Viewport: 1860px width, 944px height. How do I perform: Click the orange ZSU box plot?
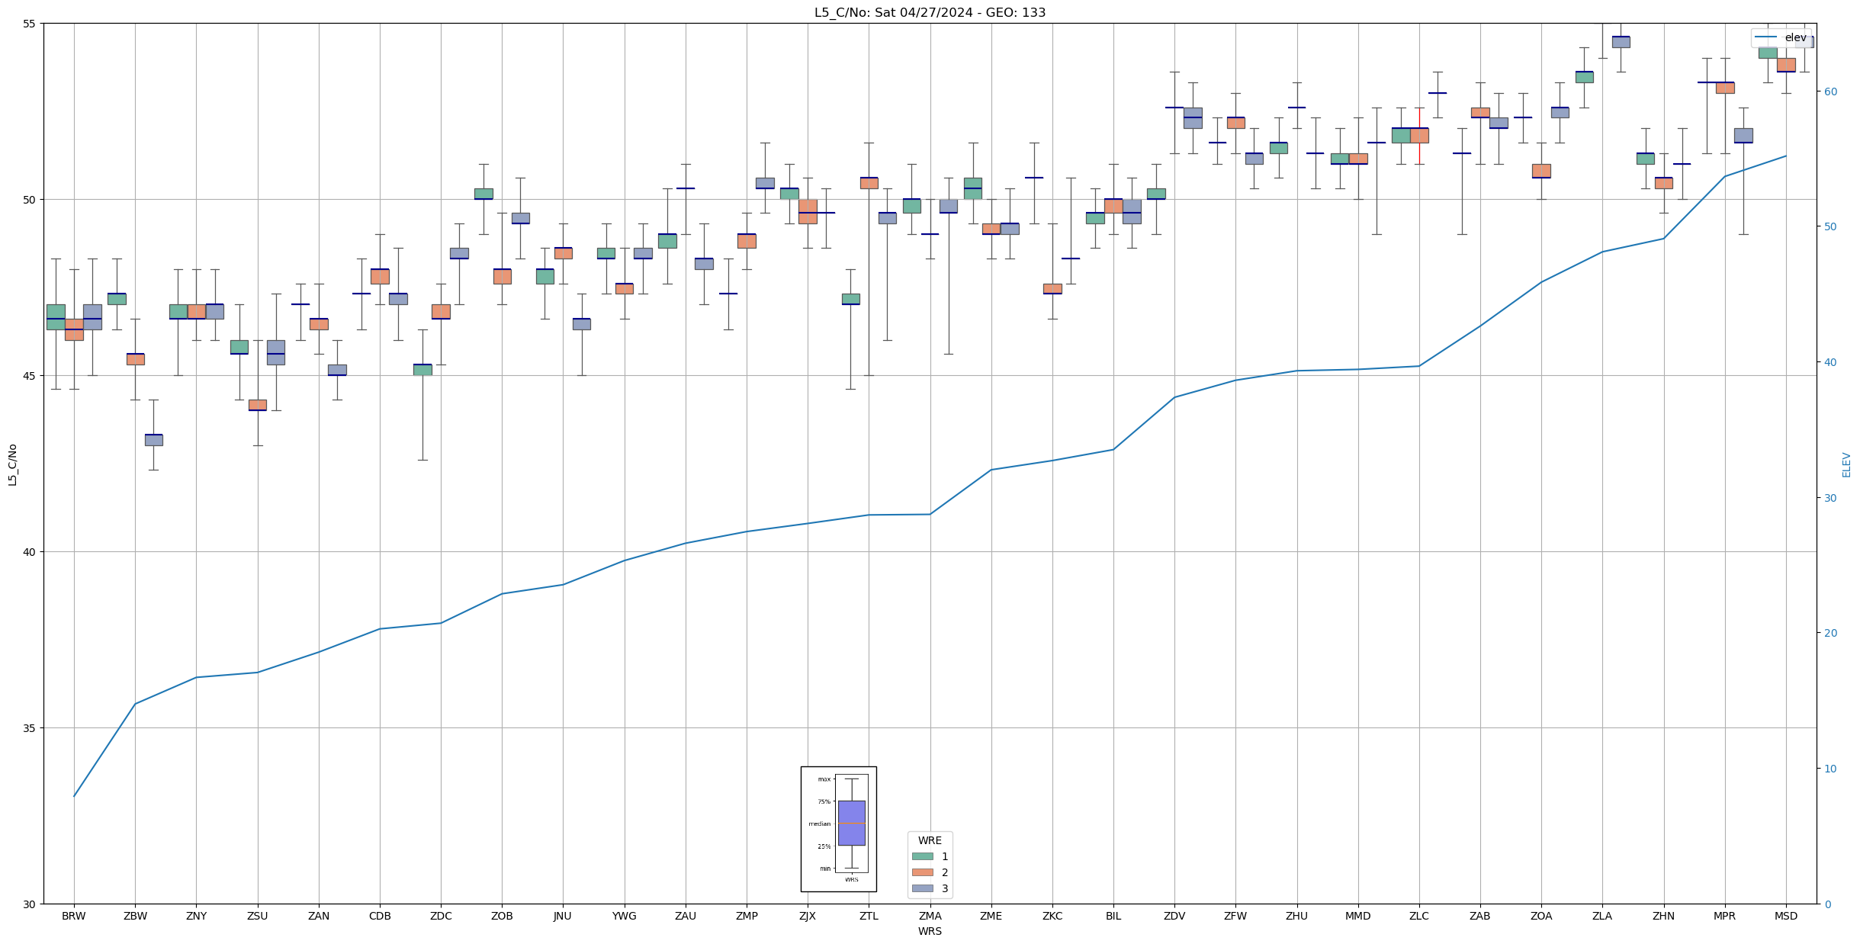tap(258, 405)
